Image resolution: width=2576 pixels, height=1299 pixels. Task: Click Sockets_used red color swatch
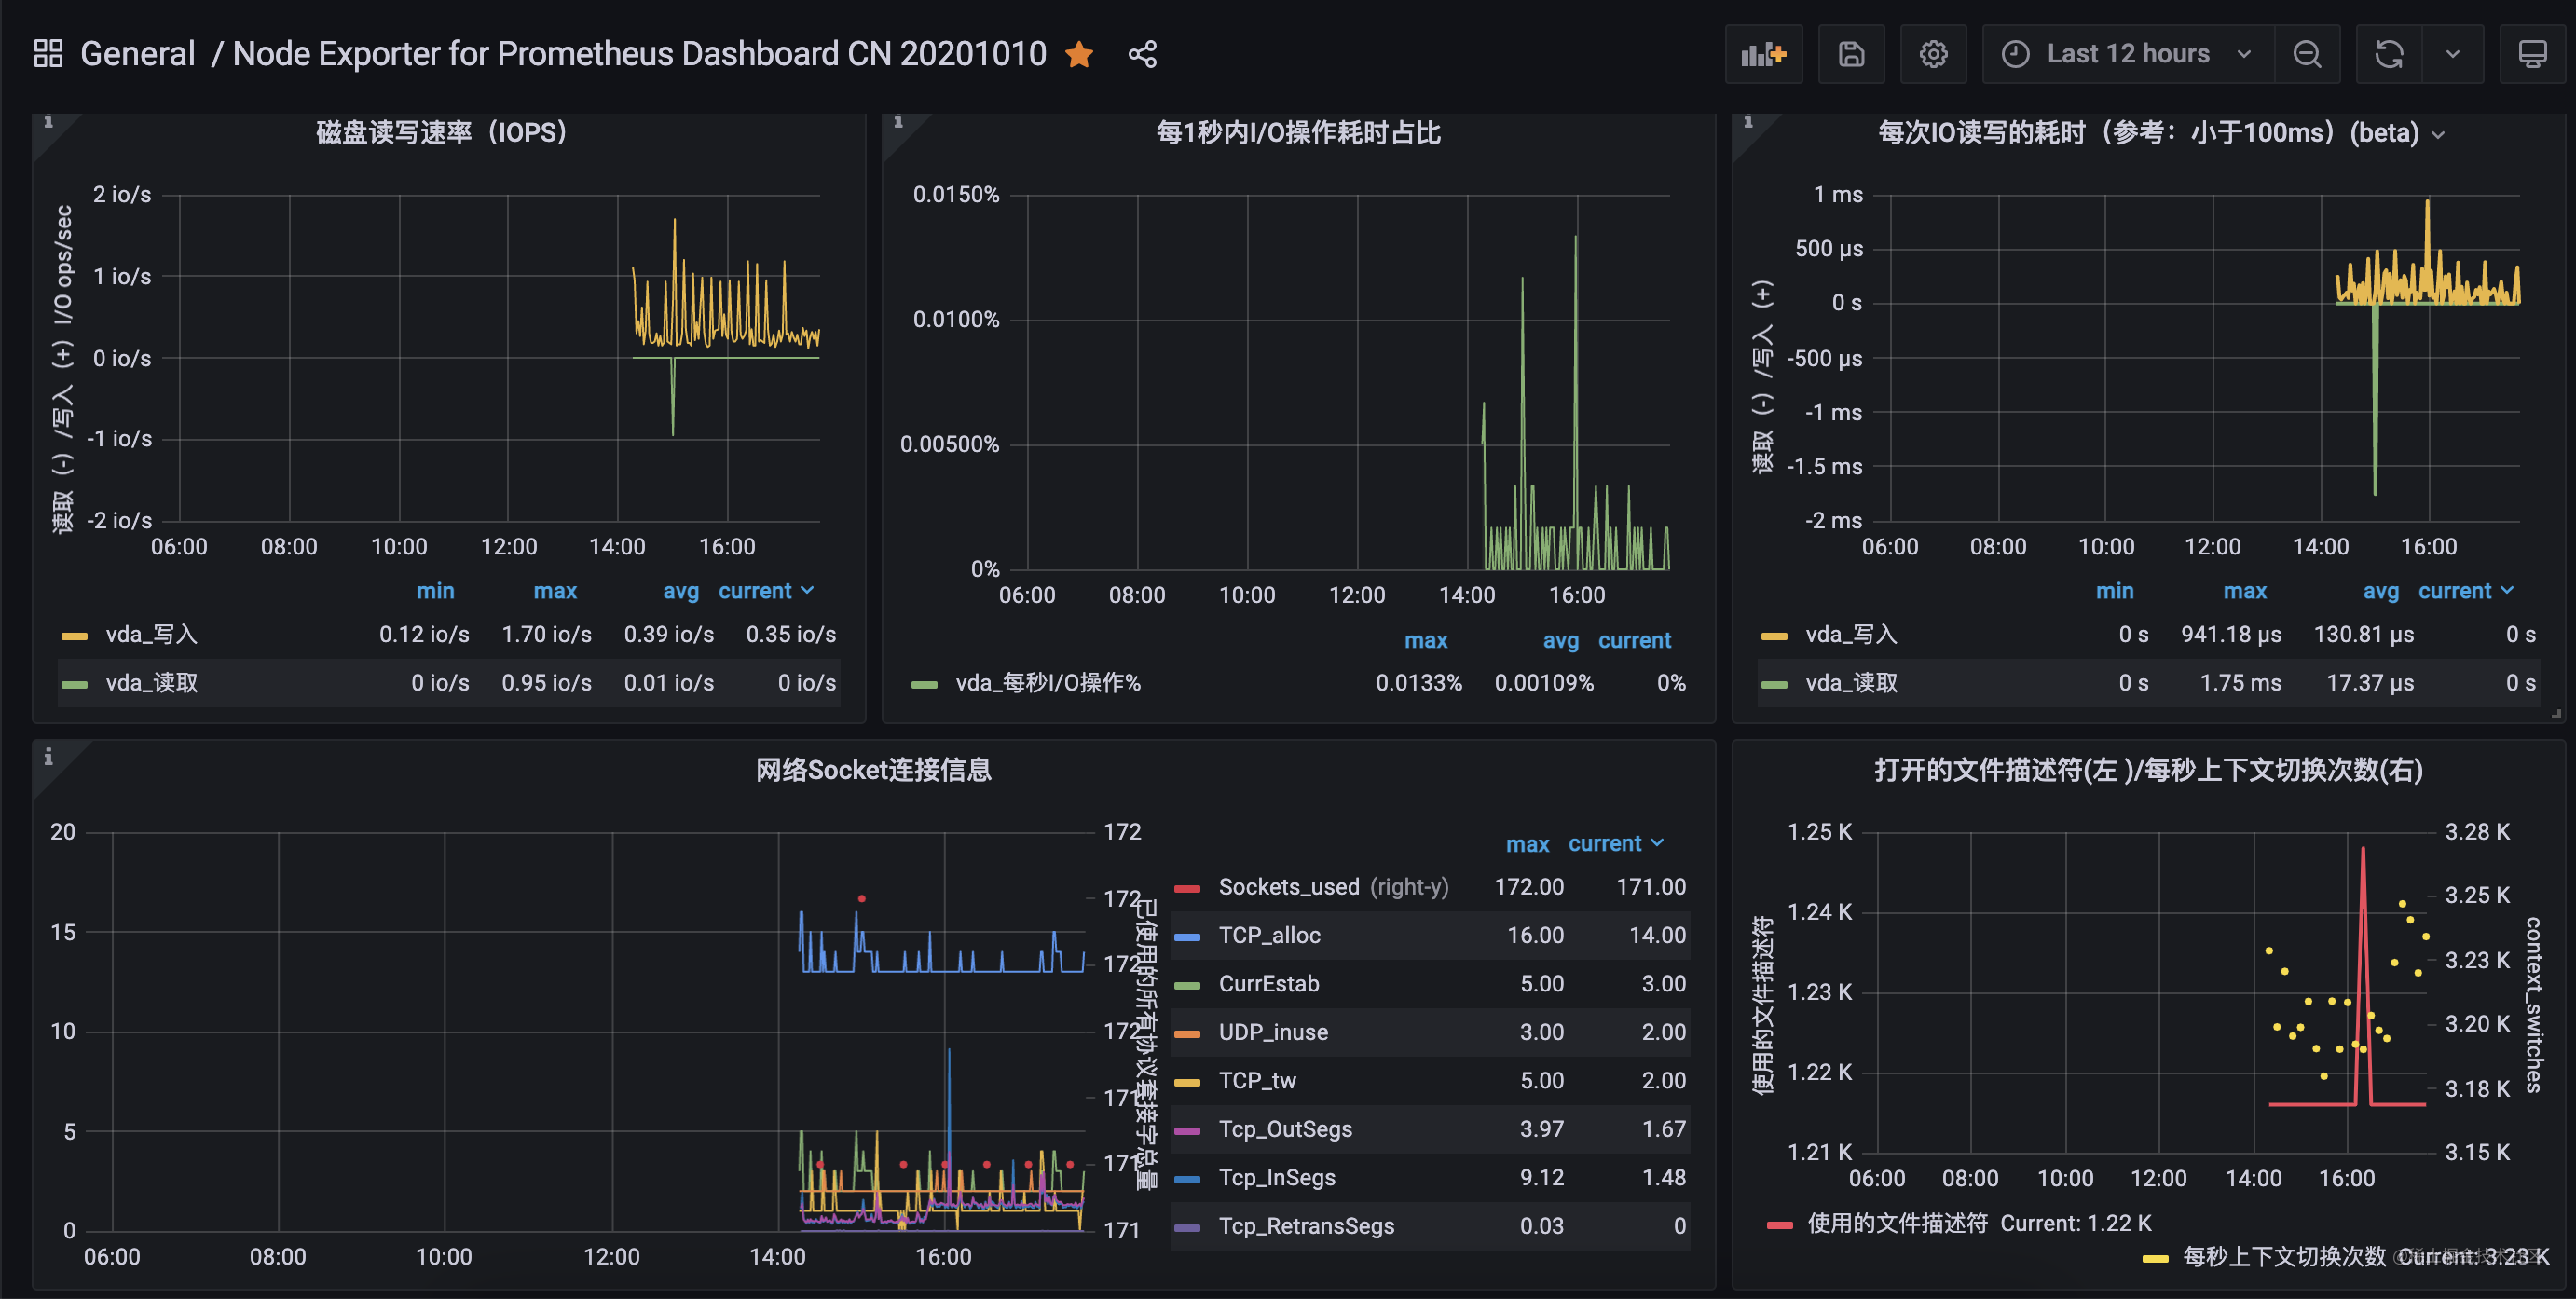click(x=1187, y=888)
